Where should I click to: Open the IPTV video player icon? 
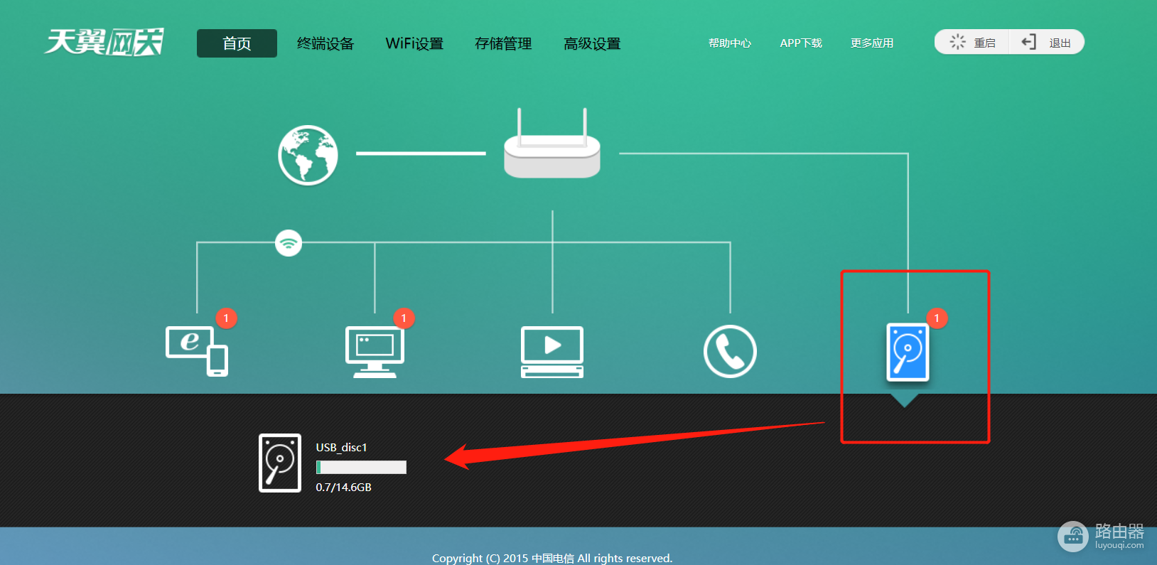click(552, 352)
